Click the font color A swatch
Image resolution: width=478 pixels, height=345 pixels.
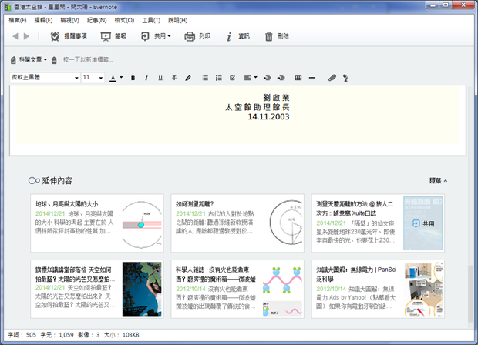click(x=113, y=79)
